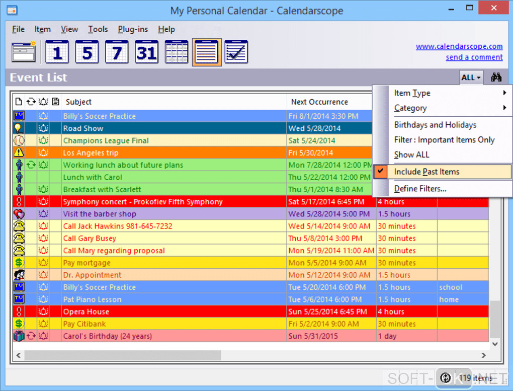Open the Plug-ins menu

point(133,29)
